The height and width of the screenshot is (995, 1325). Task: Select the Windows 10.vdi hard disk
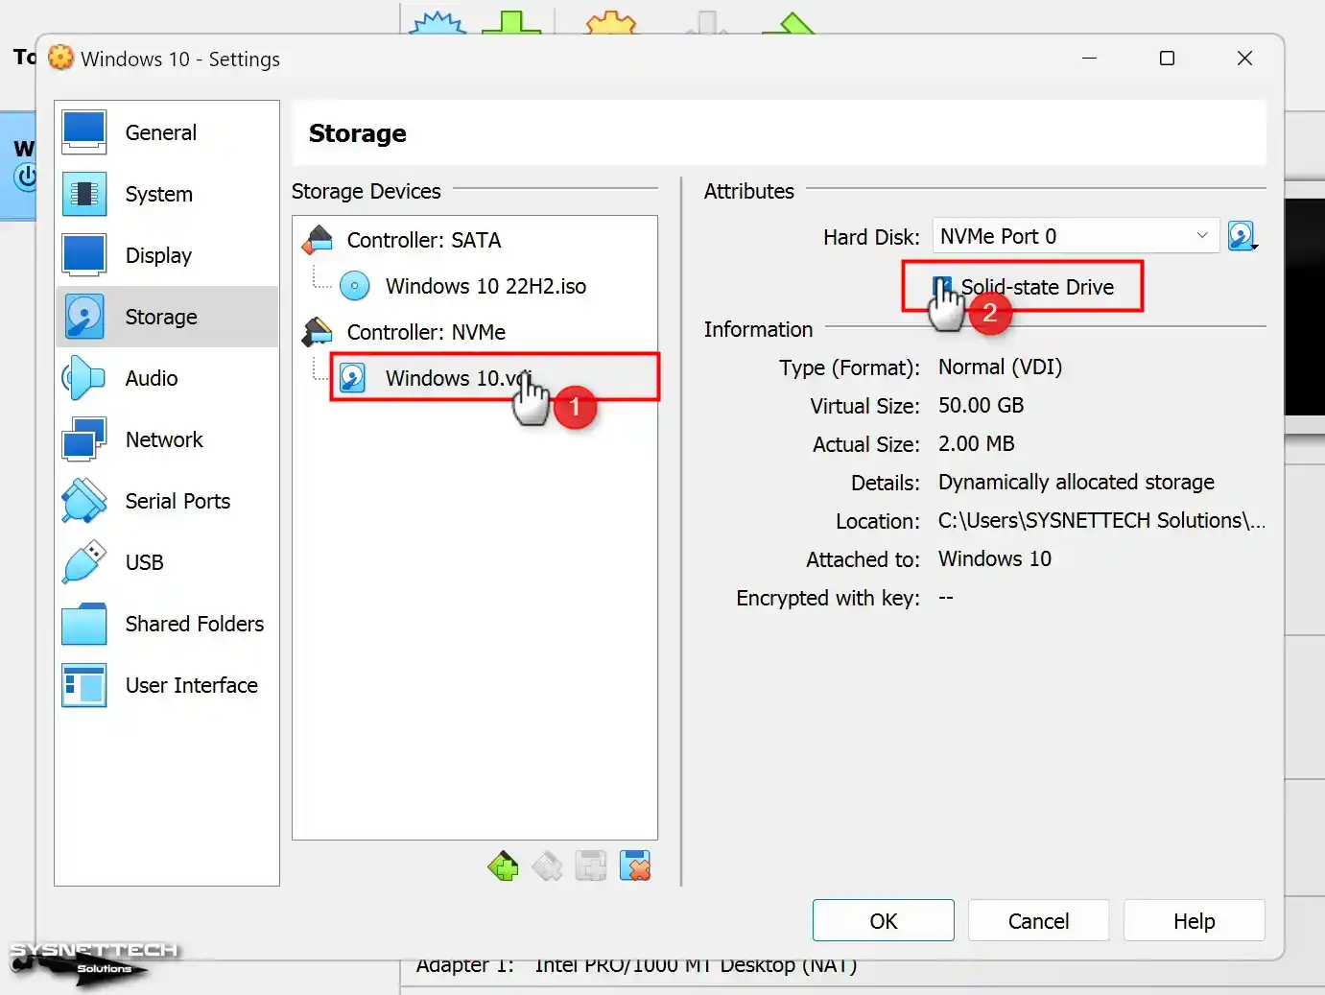494,377
